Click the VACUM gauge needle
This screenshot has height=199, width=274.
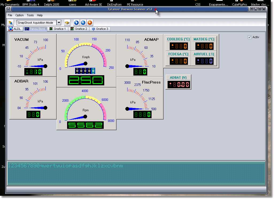tap(38, 66)
